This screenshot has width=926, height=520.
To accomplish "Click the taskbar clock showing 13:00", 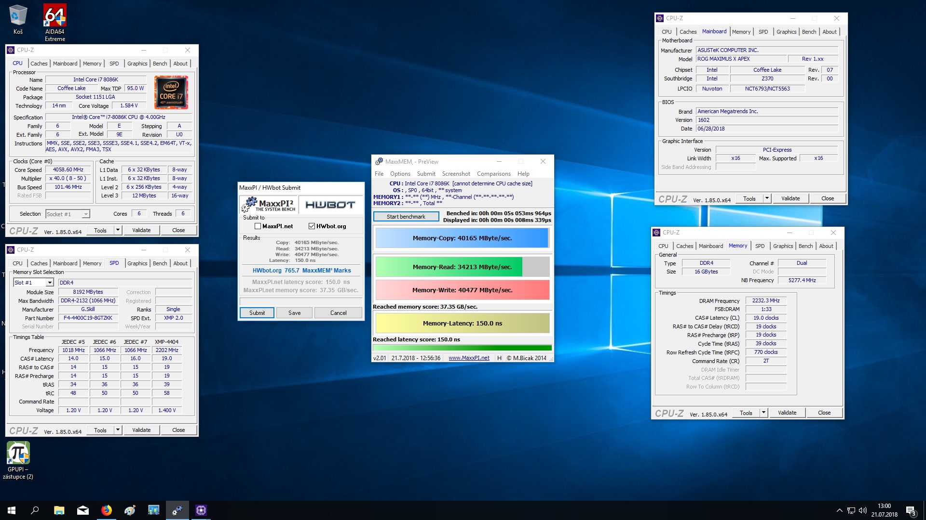I will coord(884,510).
